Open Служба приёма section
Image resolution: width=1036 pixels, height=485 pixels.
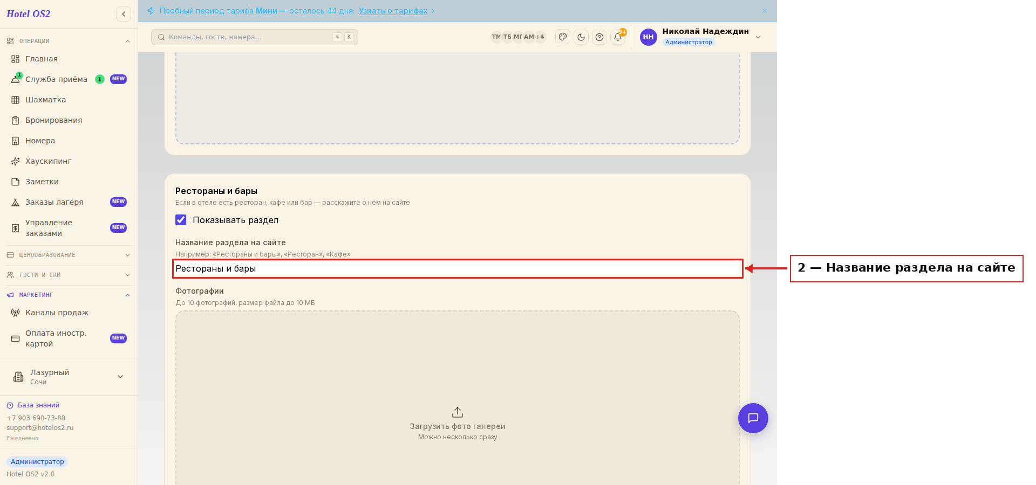click(69, 79)
